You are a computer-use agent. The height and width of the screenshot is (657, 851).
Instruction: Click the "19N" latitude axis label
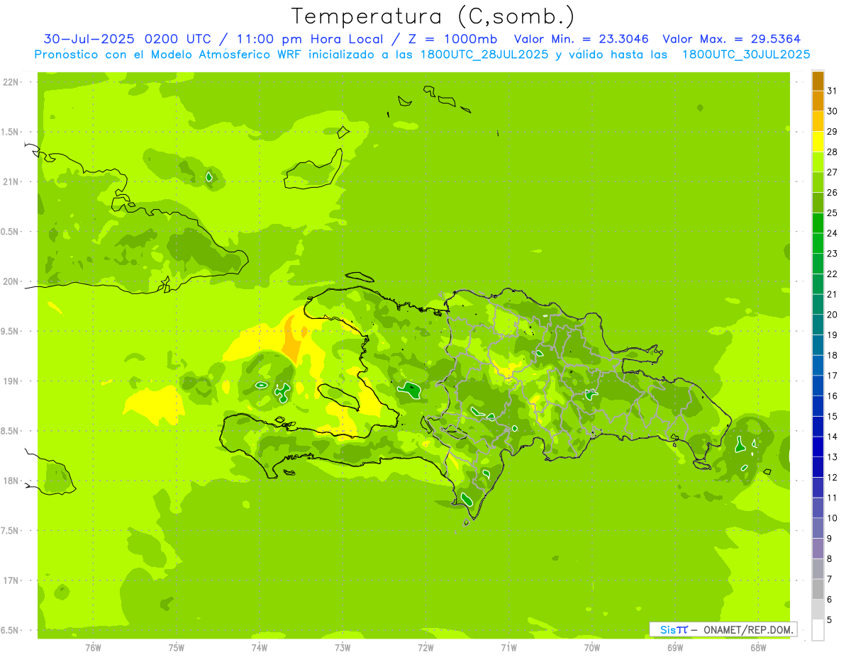[x=12, y=381]
